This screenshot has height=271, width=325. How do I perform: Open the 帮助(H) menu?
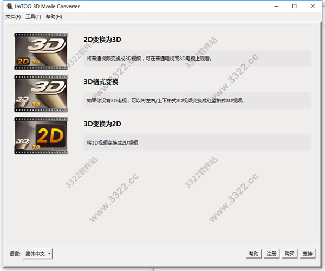[54, 17]
